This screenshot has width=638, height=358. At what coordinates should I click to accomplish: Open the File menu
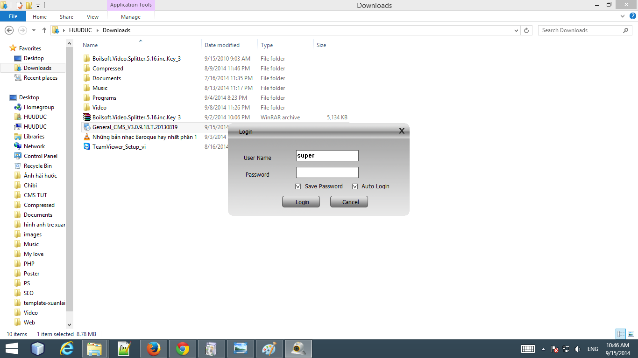13,16
